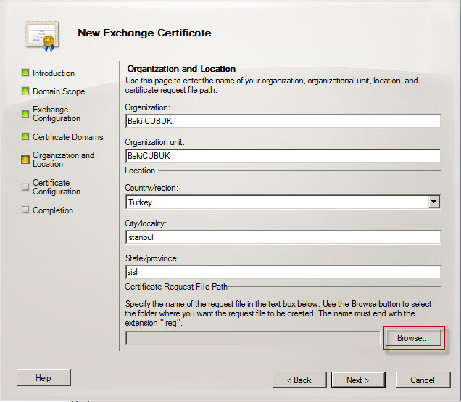Open the Country/region dropdown arrow

(x=433, y=202)
